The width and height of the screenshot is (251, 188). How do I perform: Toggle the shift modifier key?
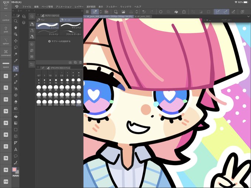tap(6, 29)
